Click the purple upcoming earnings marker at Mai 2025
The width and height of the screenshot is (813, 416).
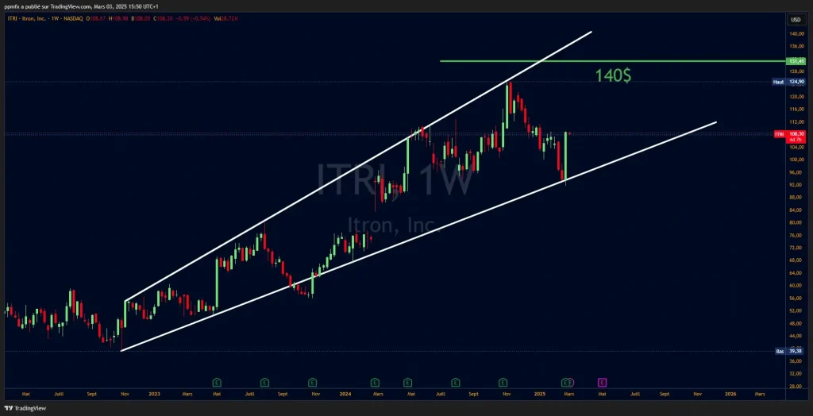[602, 383]
